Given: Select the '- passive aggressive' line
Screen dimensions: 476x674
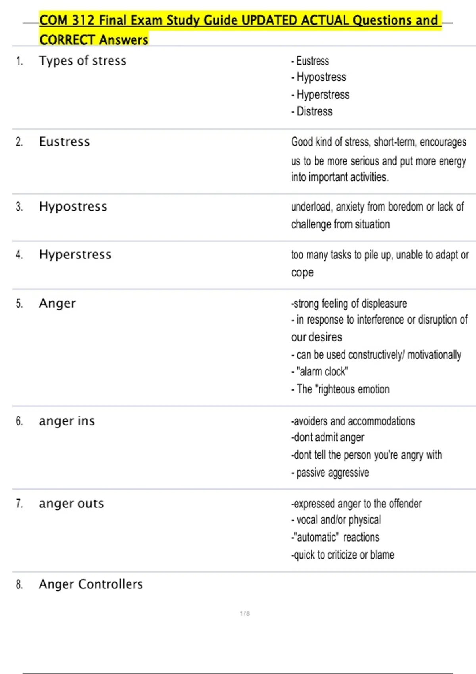Looking at the screenshot, I should tap(330, 473).
